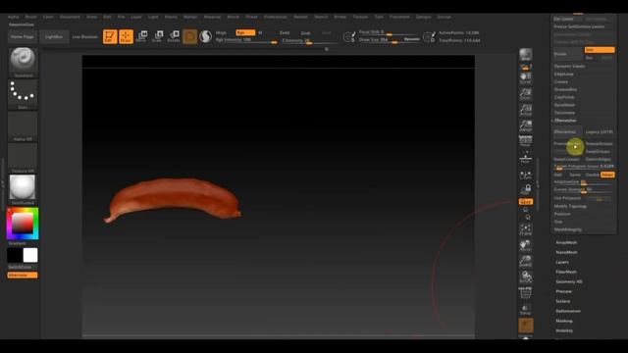Select the white main color swatch

(30, 255)
